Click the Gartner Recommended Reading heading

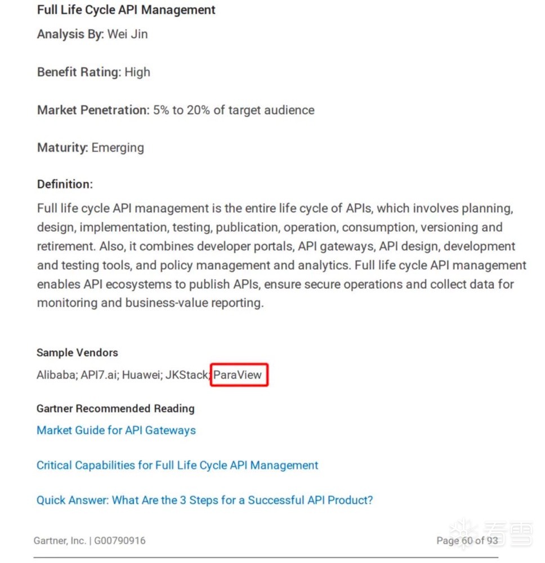115,409
